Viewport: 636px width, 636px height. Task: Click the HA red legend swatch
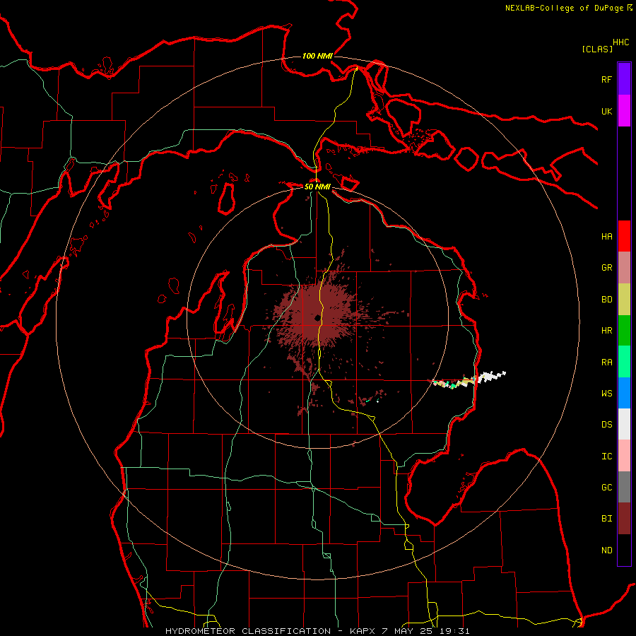624,236
